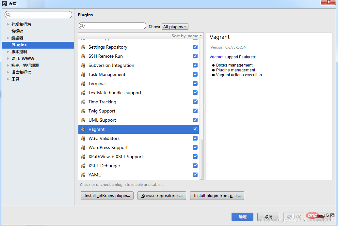Viewport: 338px width, 226px height.
Task: Disable the UML Support checkbox
Action: [195, 120]
